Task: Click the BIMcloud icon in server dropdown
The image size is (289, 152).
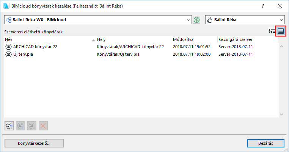Action: coord(8,20)
